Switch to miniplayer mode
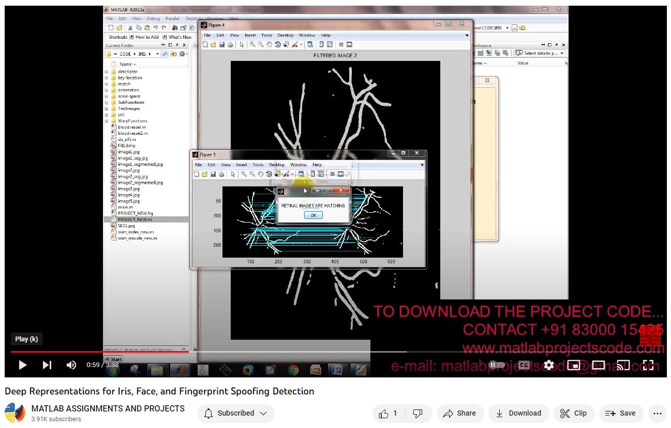 [x=574, y=365]
